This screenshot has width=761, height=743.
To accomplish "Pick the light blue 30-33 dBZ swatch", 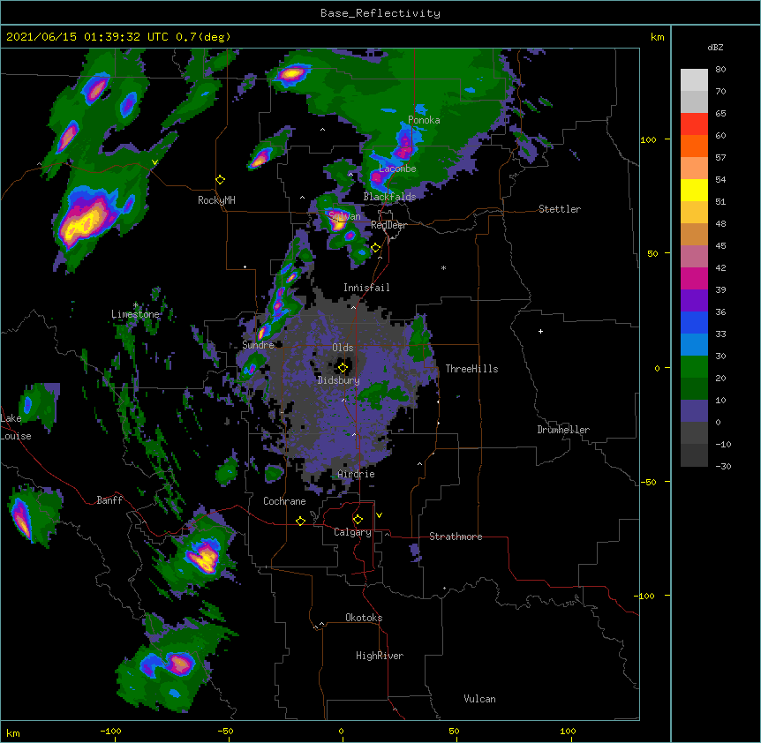I will coord(694,345).
